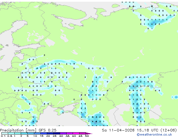
Task: Select the 30–35 mm purple legend swatch
Action: click(63, 133)
